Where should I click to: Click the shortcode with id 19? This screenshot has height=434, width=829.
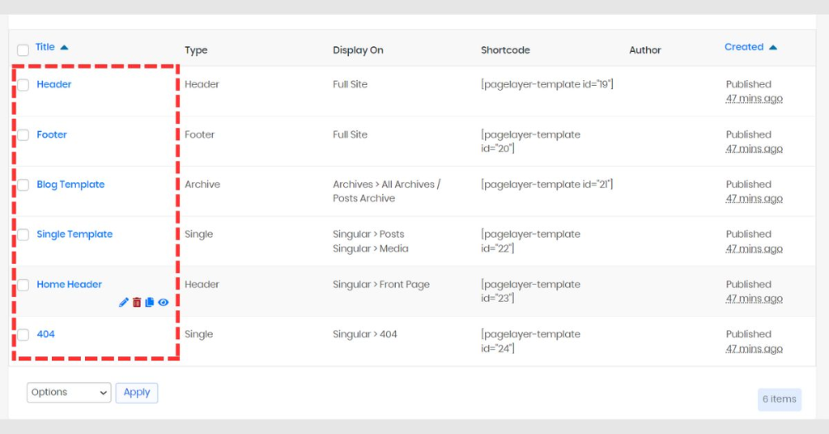click(547, 84)
